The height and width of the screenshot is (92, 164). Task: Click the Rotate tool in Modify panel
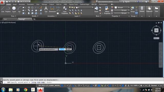tap(32, 7)
